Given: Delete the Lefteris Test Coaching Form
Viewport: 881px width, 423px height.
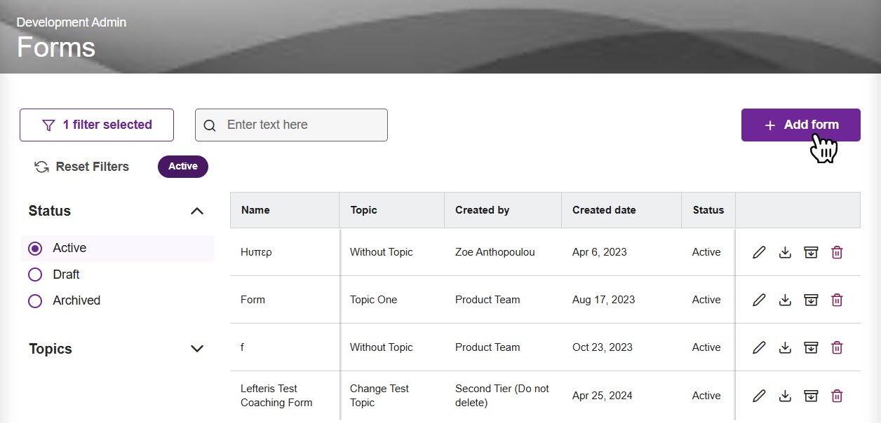Looking at the screenshot, I should tap(837, 396).
